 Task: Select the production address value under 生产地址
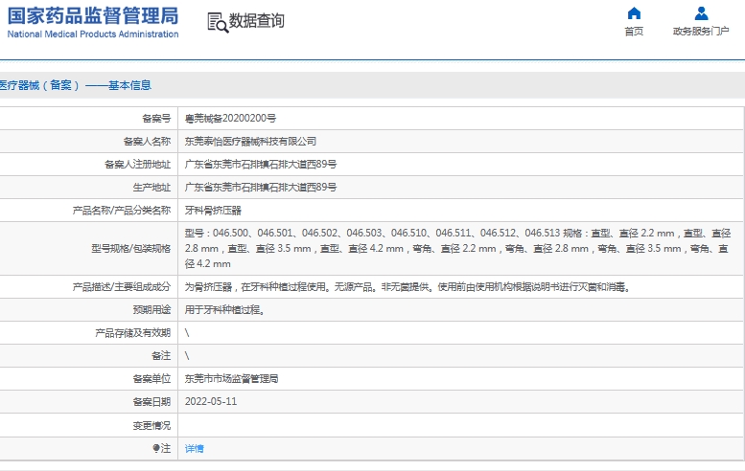coord(261,188)
